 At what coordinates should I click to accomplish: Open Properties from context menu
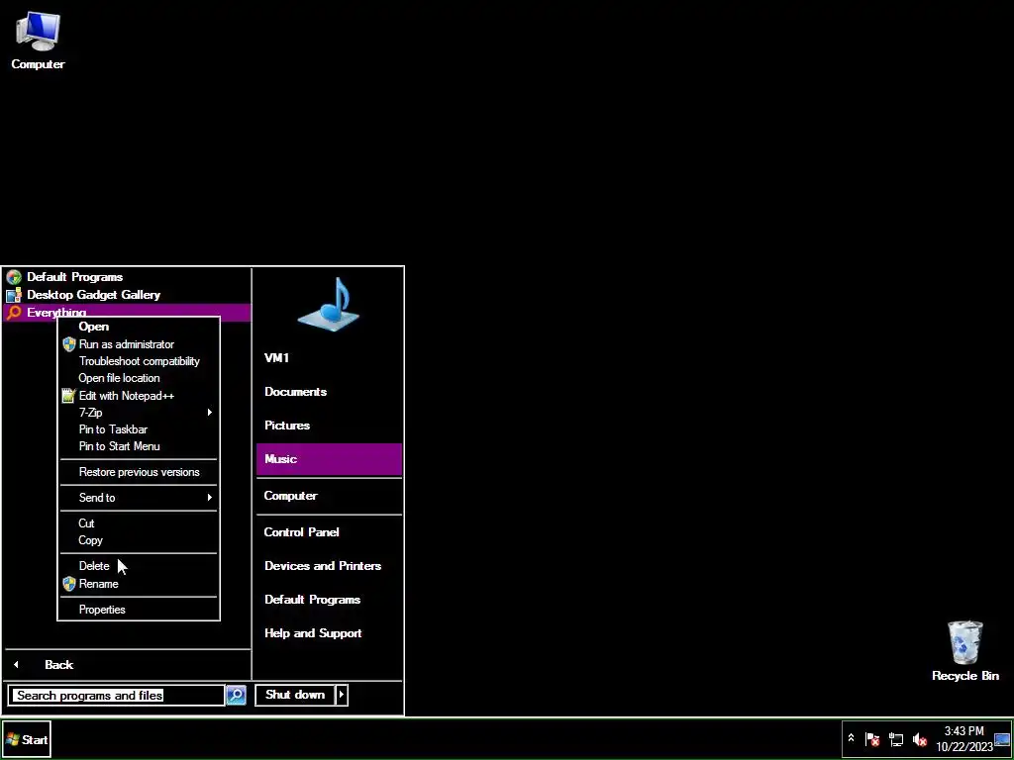pos(139,610)
